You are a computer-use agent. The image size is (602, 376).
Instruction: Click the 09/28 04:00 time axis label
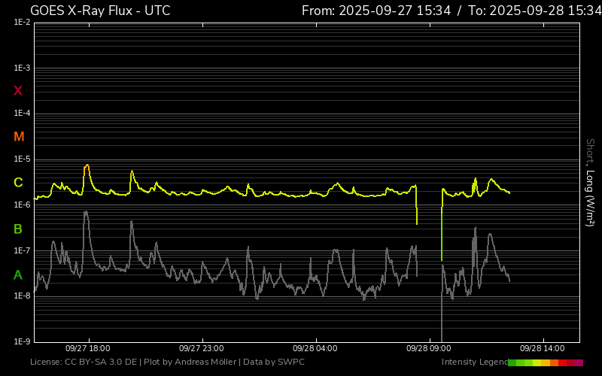click(x=315, y=349)
